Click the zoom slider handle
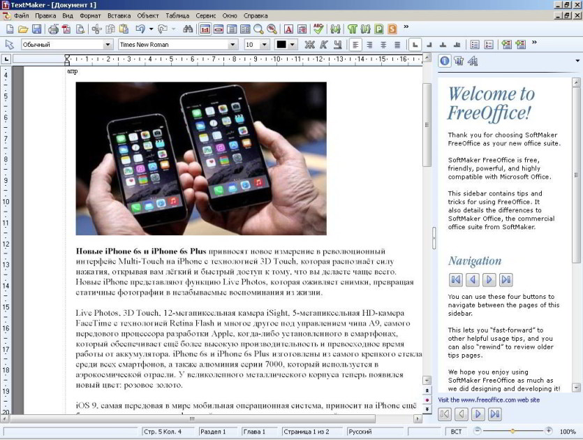This screenshot has width=583, height=440. (512, 431)
